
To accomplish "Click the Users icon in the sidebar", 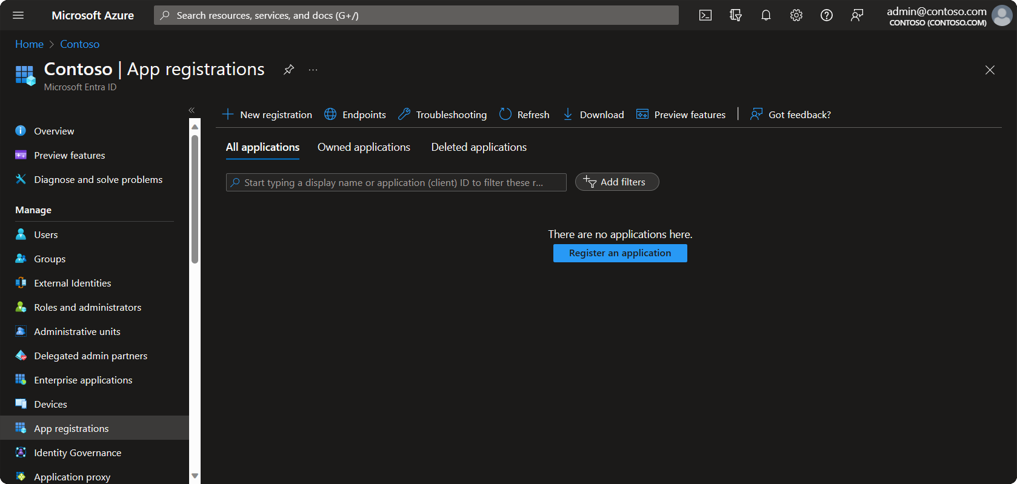I will (21, 234).
